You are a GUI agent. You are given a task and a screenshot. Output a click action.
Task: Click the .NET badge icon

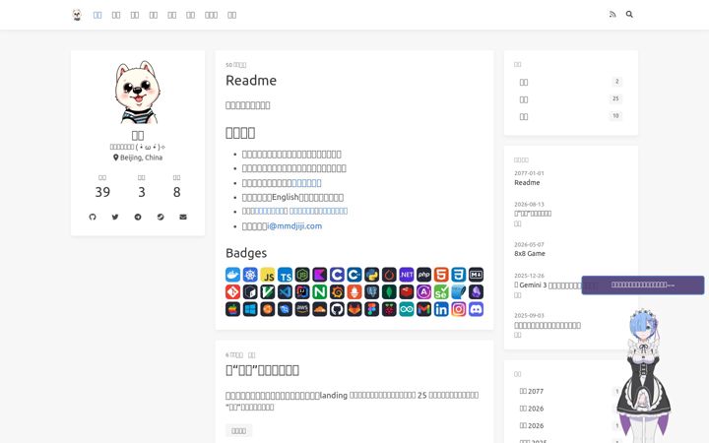coord(407,275)
